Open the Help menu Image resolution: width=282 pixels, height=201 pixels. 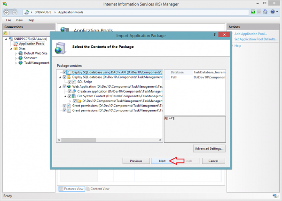coord(31,20)
